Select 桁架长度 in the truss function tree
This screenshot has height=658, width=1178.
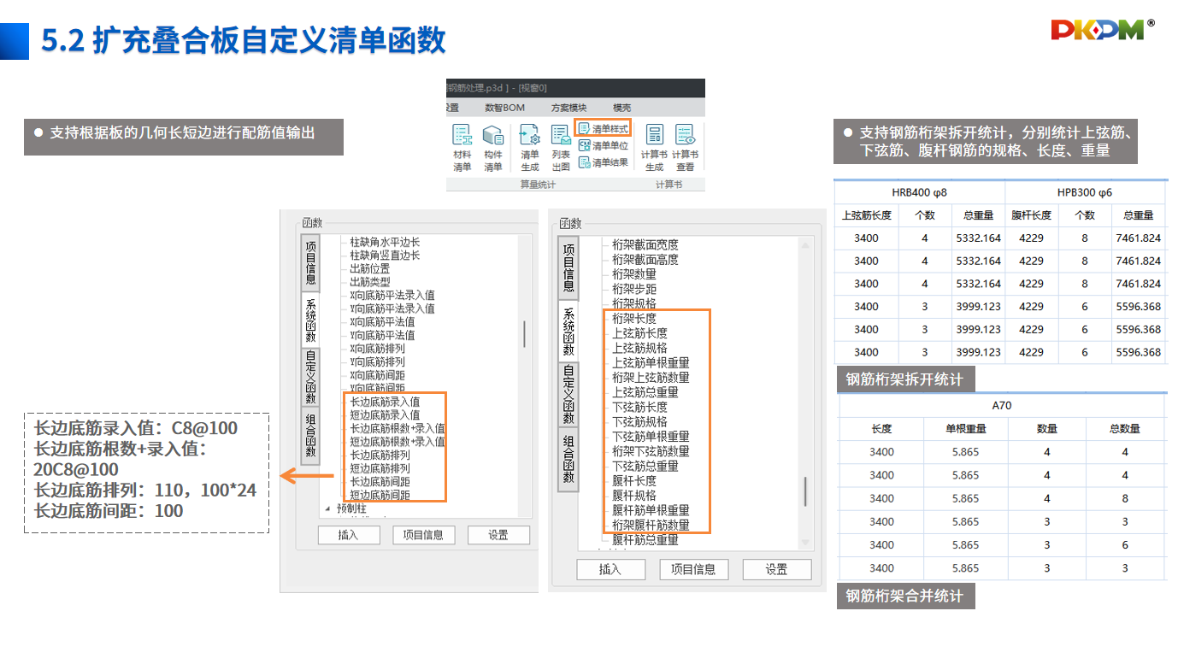634,319
